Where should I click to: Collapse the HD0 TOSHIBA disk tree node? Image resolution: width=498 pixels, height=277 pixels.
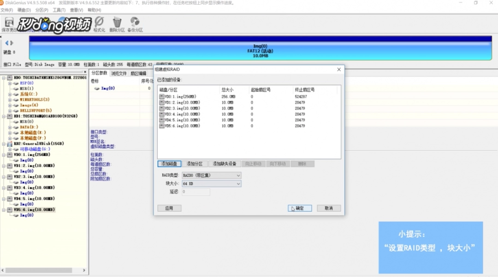click(4, 78)
